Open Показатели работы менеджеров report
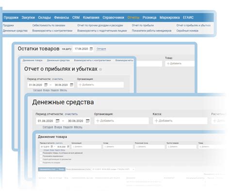 click(151, 31)
